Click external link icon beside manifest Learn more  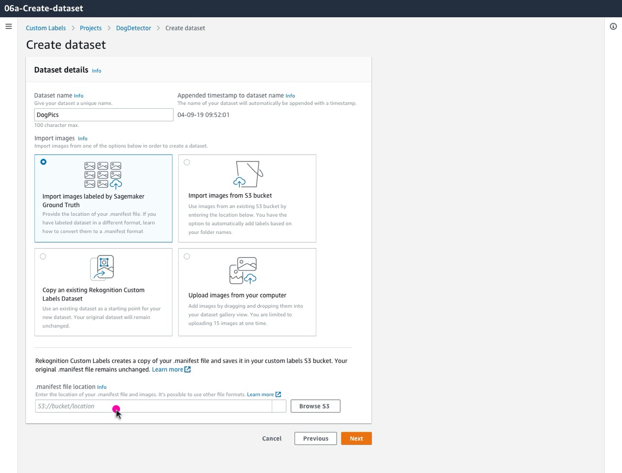click(278, 394)
